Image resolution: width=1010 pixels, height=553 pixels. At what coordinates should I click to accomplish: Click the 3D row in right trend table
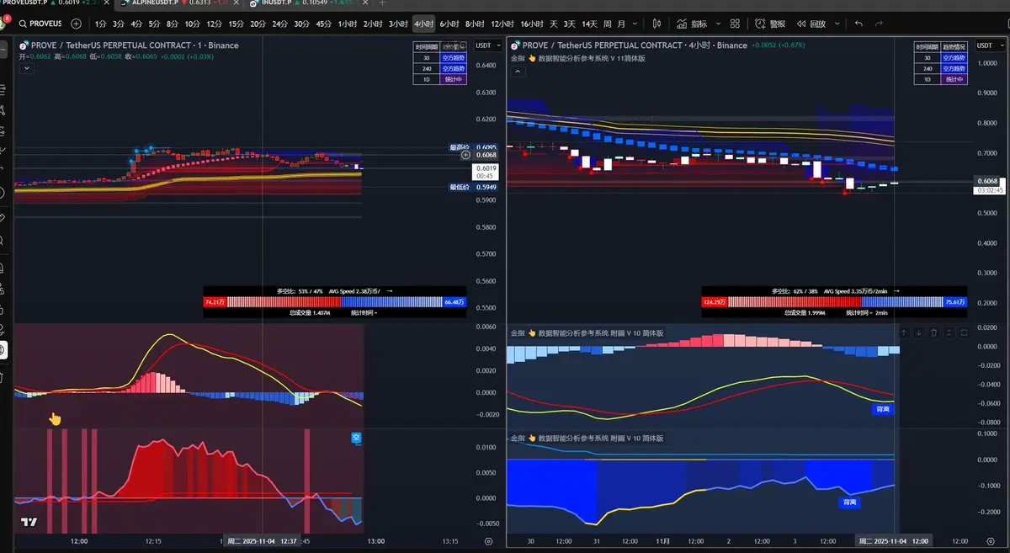pos(941,57)
